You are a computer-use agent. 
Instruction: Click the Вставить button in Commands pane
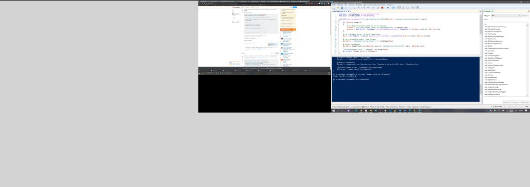516,102
